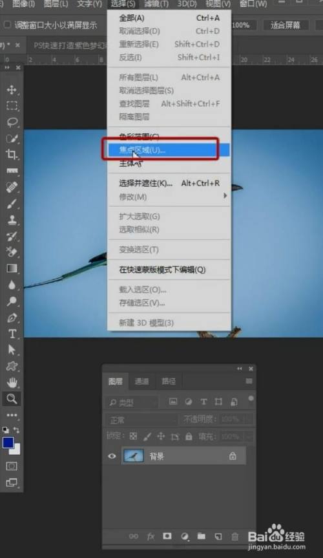Select the Blur tool
The height and width of the screenshot is (558, 323).
(x=12, y=284)
